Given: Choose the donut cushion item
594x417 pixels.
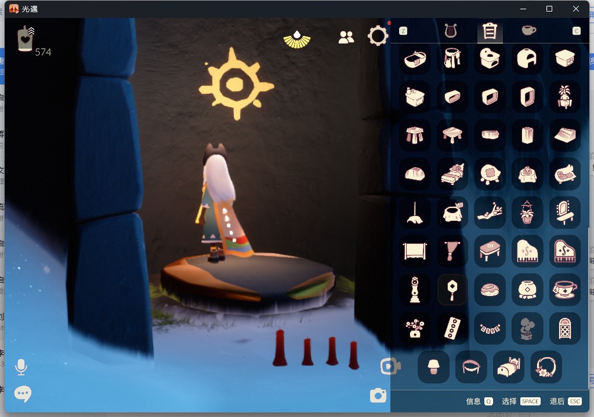Looking at the screenshot, I should pos(490,290).
